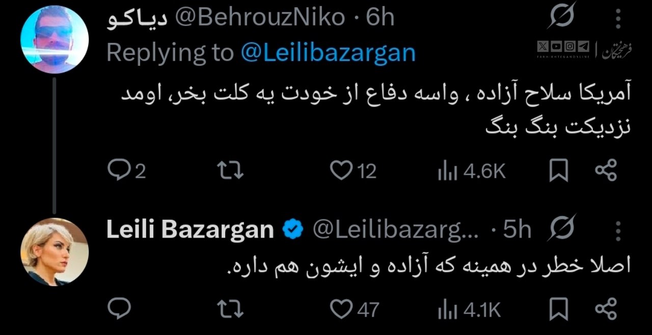Share the BehrouzNiko tweet
This screenshot has width=652, height=335.
606,171
